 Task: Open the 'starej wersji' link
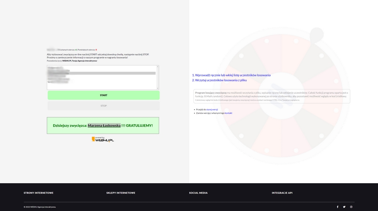click(212, 109)
